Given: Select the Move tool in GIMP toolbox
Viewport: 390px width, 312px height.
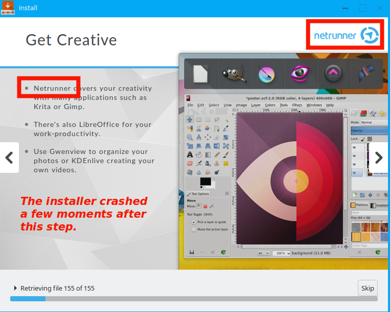Looking at the screenshot, I should (x=190, y=119).
